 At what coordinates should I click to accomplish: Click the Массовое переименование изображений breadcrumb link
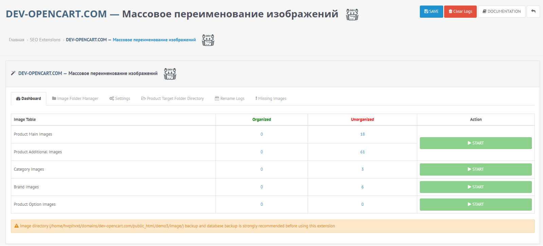pos(154,40)
